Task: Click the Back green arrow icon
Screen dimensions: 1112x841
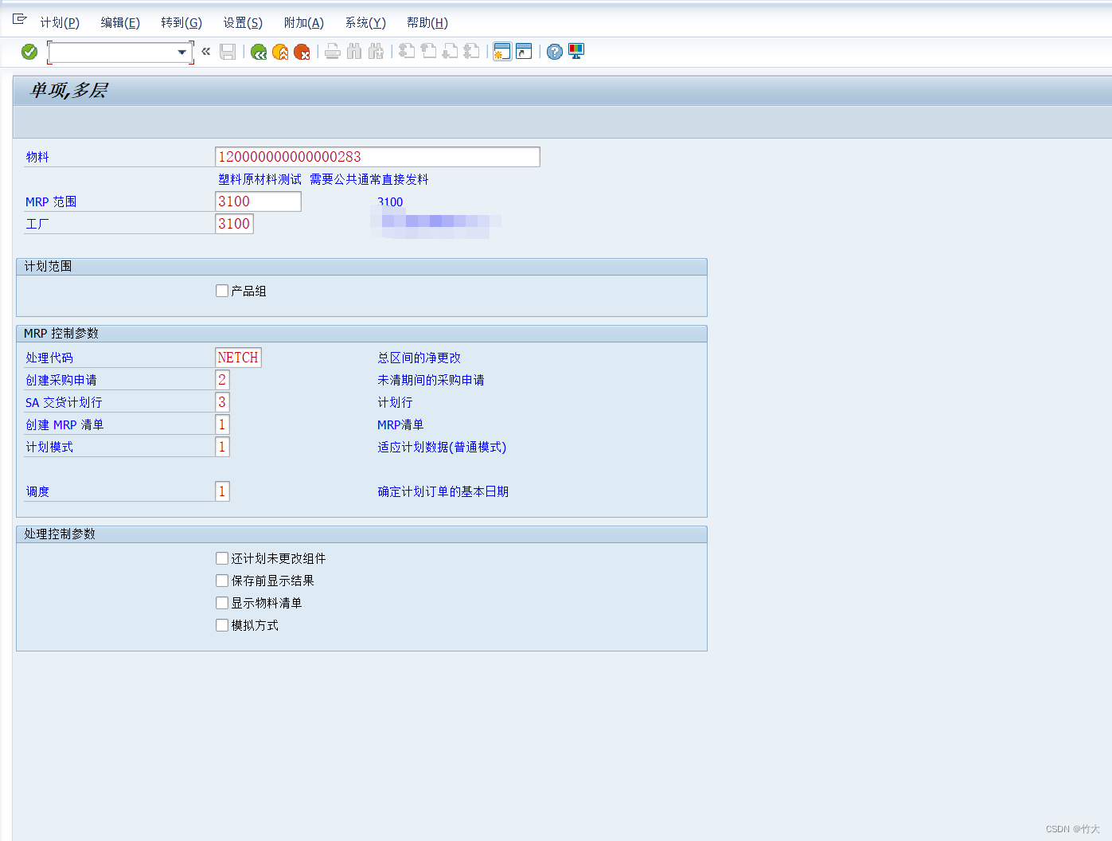Action: pyautogui.click(x=257, y=51)
